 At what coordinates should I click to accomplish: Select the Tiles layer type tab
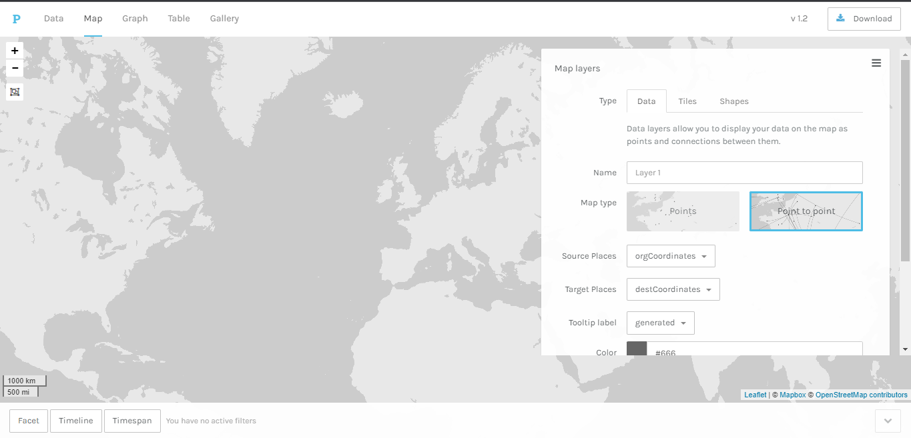[687, 101]
